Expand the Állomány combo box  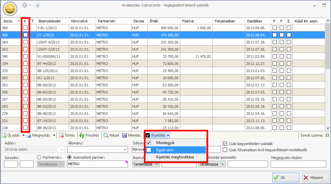tap(125, 150)
